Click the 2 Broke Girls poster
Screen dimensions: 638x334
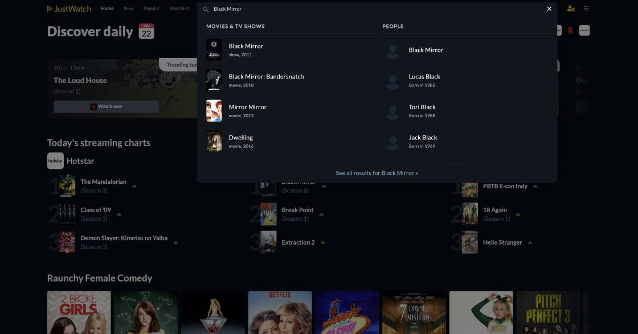pos(79,312)
